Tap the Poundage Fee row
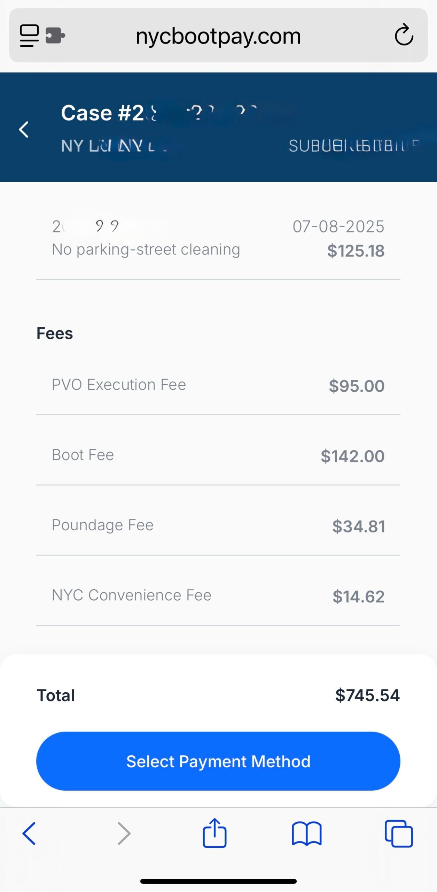Screen dimensions: 437x892 (x=218, y=525)
